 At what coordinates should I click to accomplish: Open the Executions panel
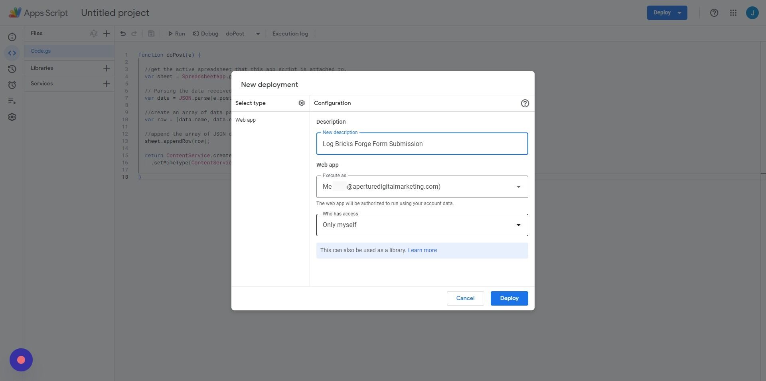tap(12, 101)
